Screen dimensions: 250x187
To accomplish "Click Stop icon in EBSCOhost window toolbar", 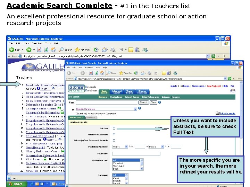I will pyautogui.click(x=91, y=73).
